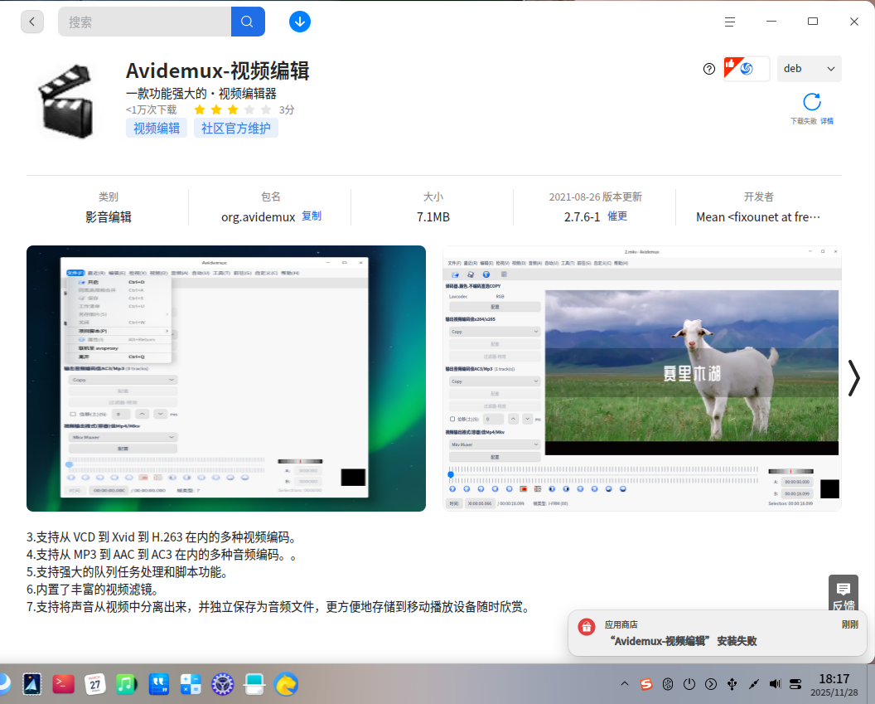
Task: Open the 详情 link for download failure
Action: click(x=826, y=121)
